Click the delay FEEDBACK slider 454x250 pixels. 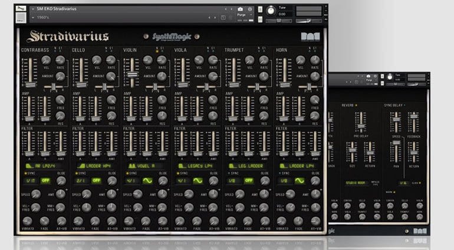pyautogui.click(x=414, y=122)
